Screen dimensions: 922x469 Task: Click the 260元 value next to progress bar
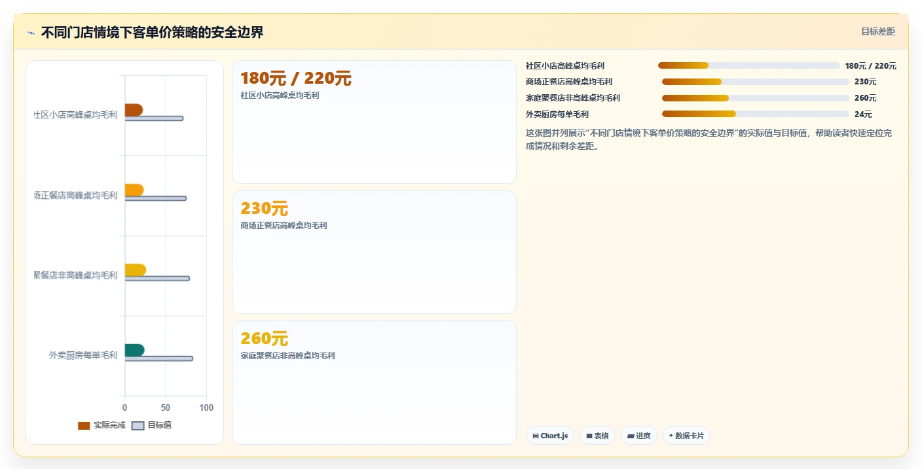tap(865, 98)
